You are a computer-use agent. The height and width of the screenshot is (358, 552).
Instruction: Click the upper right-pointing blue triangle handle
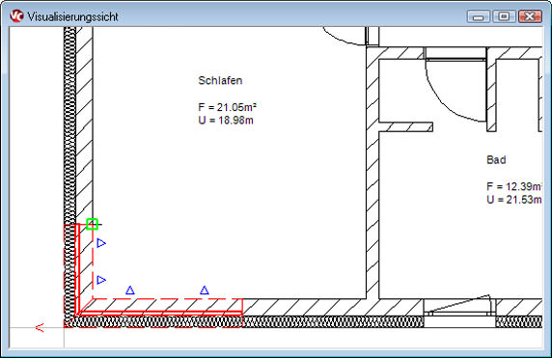pos(101,243)
